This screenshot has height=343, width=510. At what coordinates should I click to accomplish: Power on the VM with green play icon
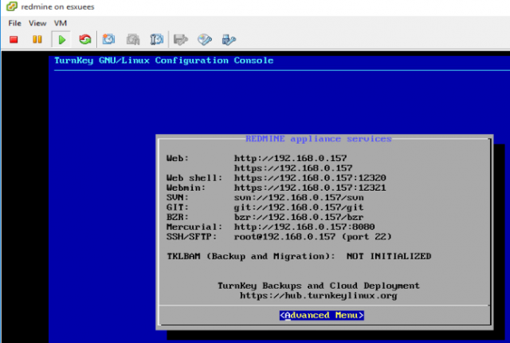pyautogui.click(x=61, y=40)
